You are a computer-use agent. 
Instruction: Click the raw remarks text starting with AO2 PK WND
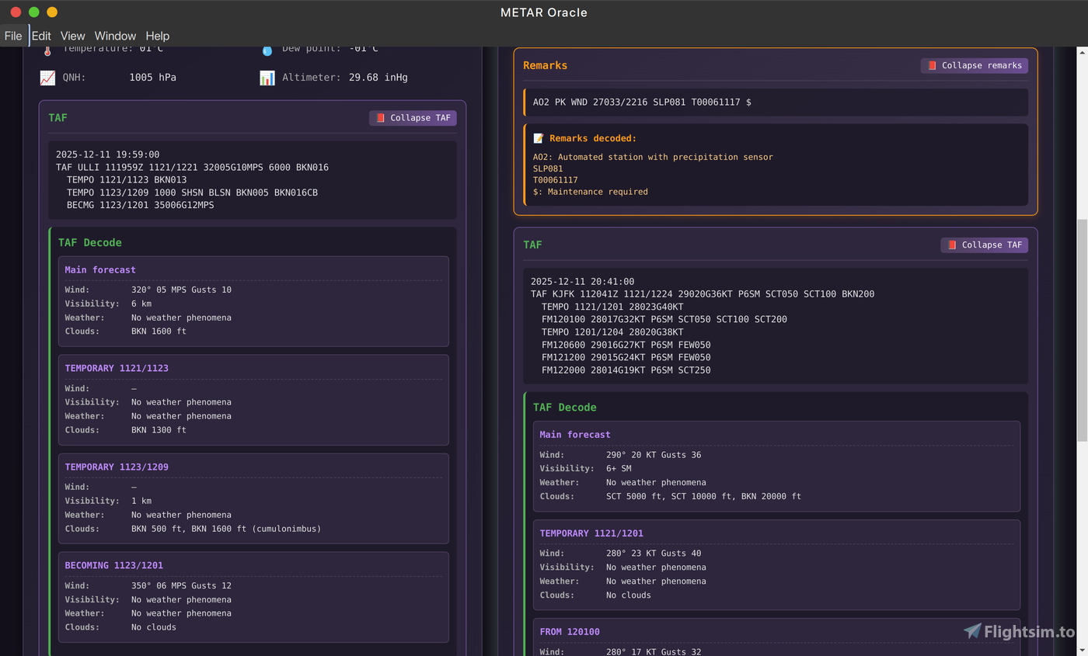(x=641, y=102)
